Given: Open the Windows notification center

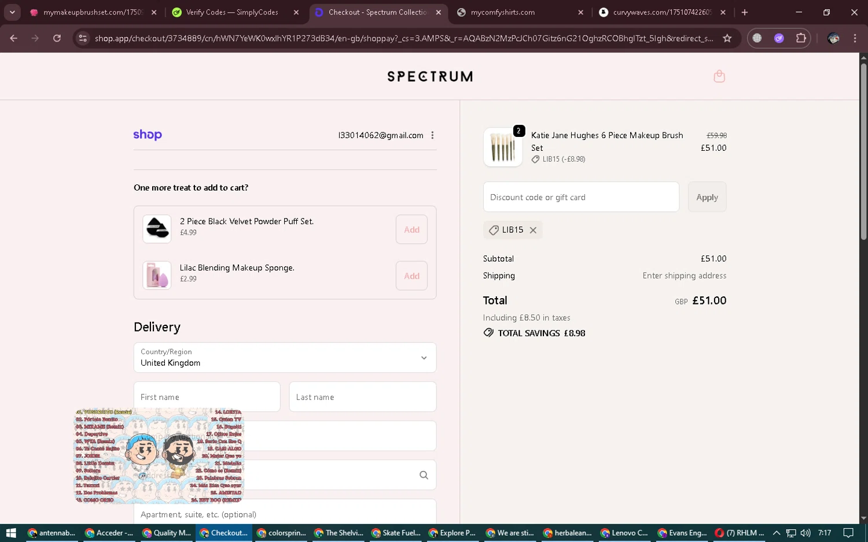Looking at the screenshot, I should [x=848, y=533].
